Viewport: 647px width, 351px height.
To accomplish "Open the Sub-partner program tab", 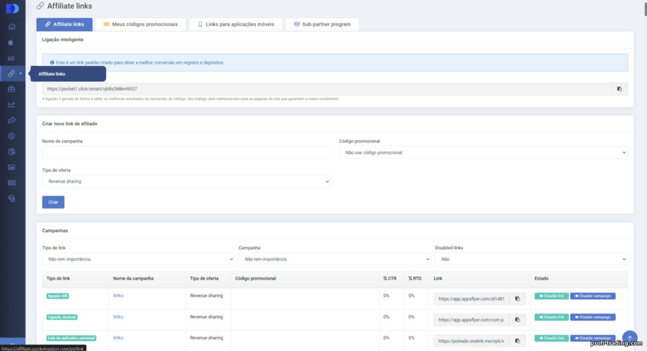I will (x=322, y=24).
